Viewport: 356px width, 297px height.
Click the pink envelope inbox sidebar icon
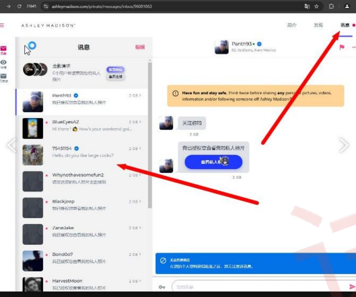tap(3, 49)
